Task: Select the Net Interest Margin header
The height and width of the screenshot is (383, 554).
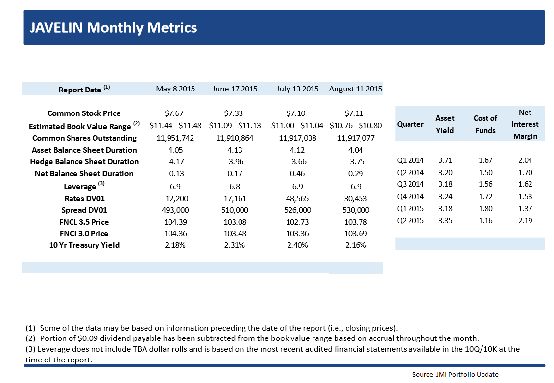Action: [525, 124]
